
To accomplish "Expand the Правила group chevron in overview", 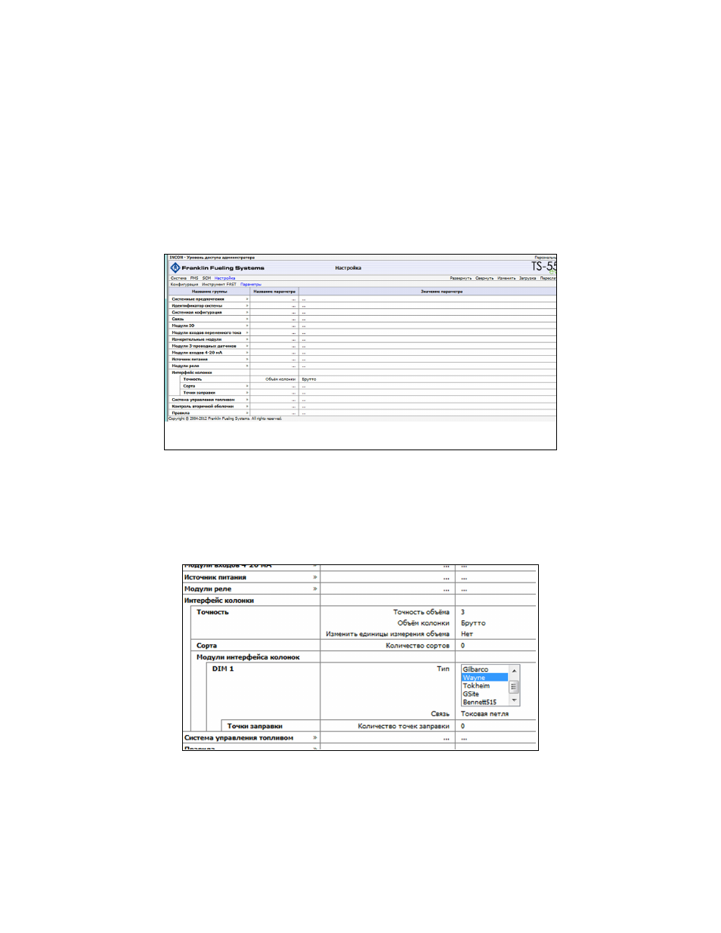I will pyautogui.click(x=246, y=413).
